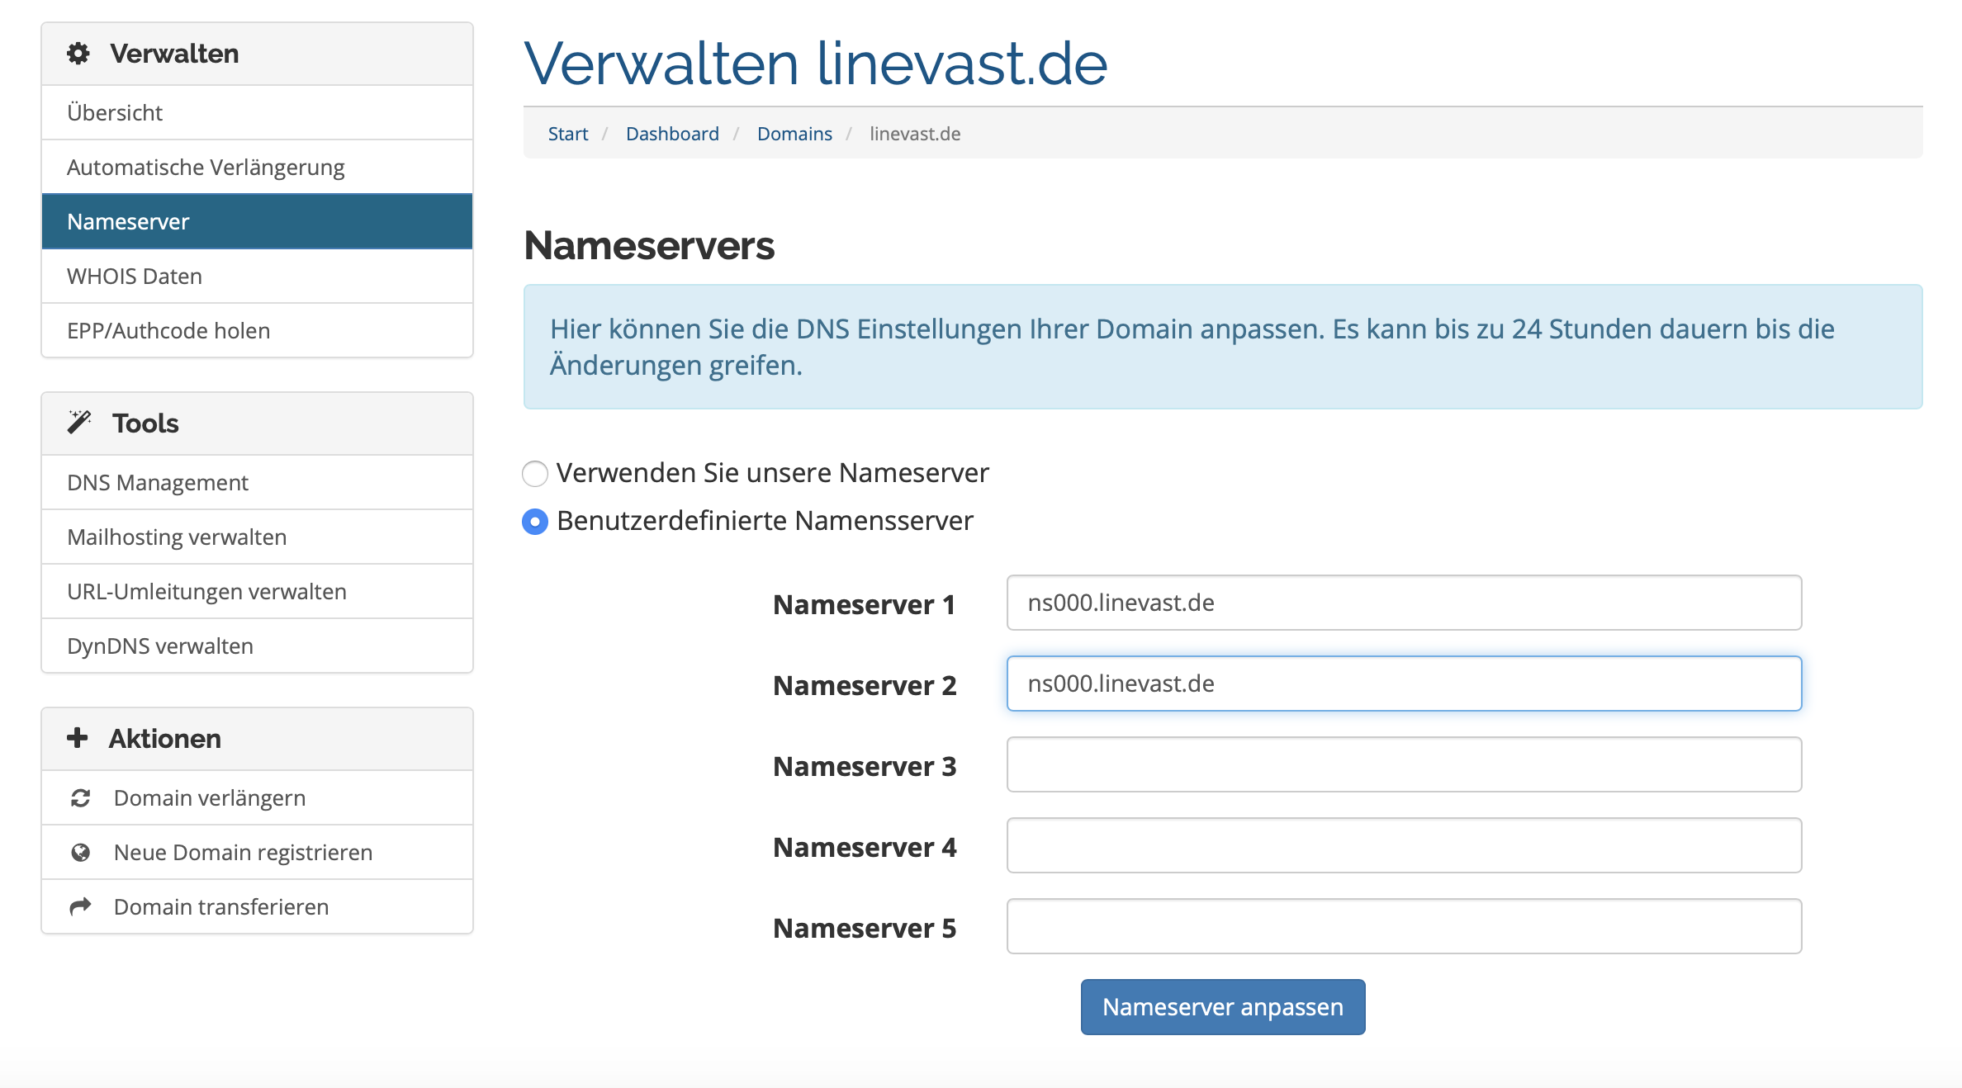
Task: Click the 'Nameserver 1' label
Action: (865, 604)
